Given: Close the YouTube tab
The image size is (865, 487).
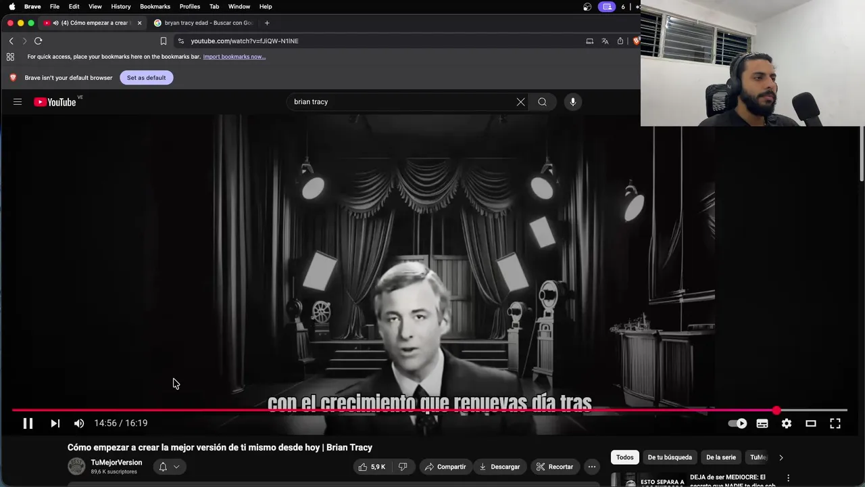Looking at the screenshot, I should (x=140, y=23).
